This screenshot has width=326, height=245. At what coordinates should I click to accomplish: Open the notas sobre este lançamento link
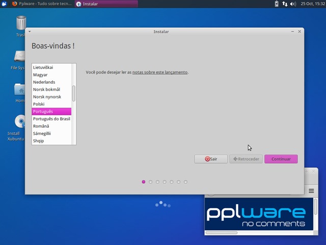click(160, 72)
